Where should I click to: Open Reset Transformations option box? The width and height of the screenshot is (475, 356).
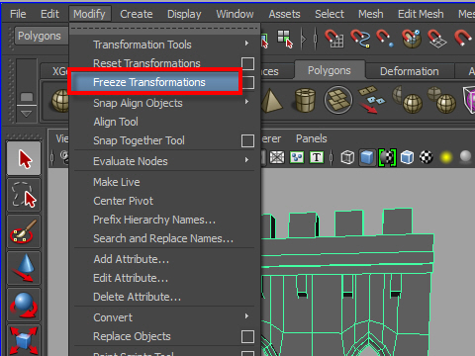(x=247, y=63)
